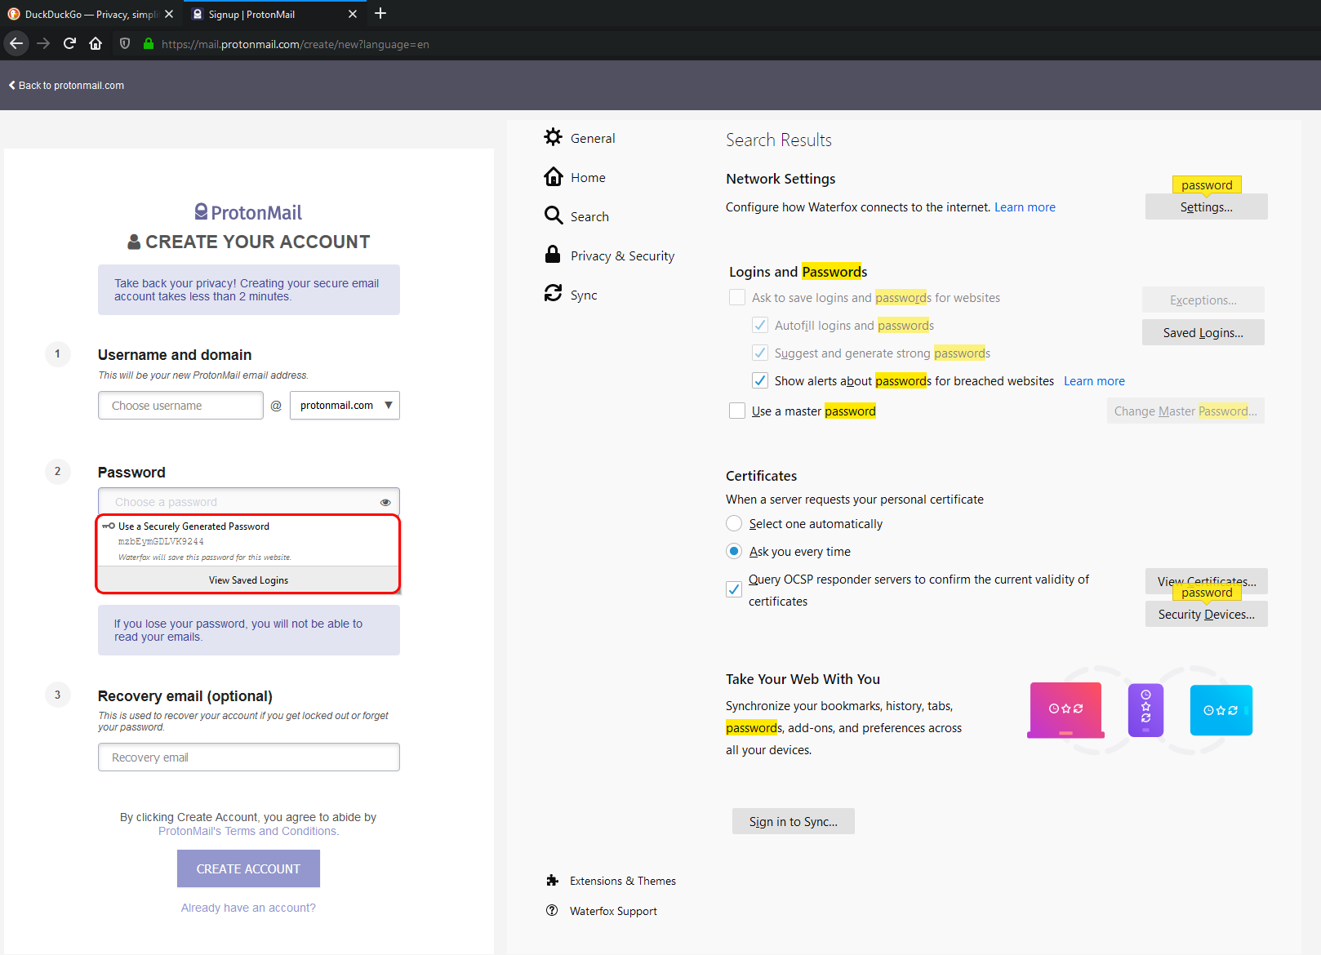Go Back to protonmail.com link
The width and height of the screenshot is (1321, 955).
67,85
